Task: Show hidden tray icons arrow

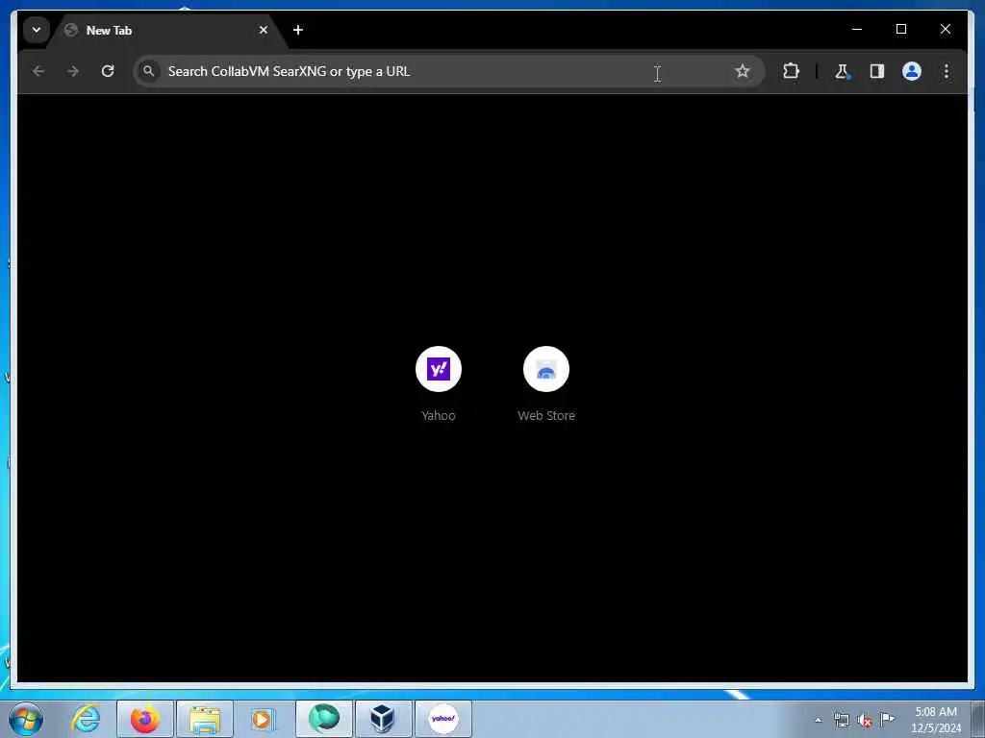Action: [x=818, y=721]
